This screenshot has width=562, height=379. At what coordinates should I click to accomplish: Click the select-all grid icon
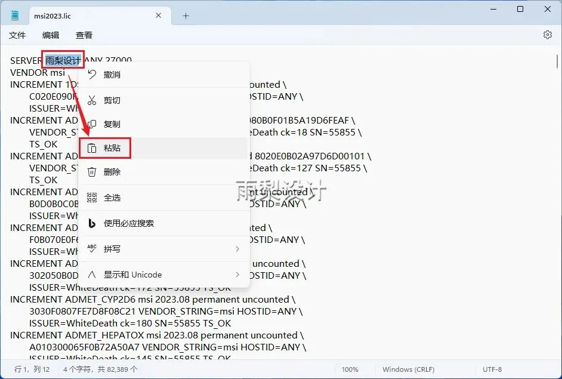point(92,198)
